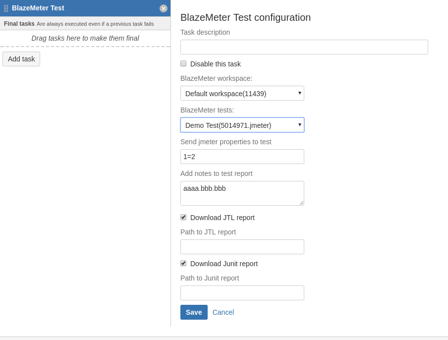Screen dimensions: 448x340
Task: Click the notes textarea with aaaa.bbb.bbb
Action: (242, 193)
